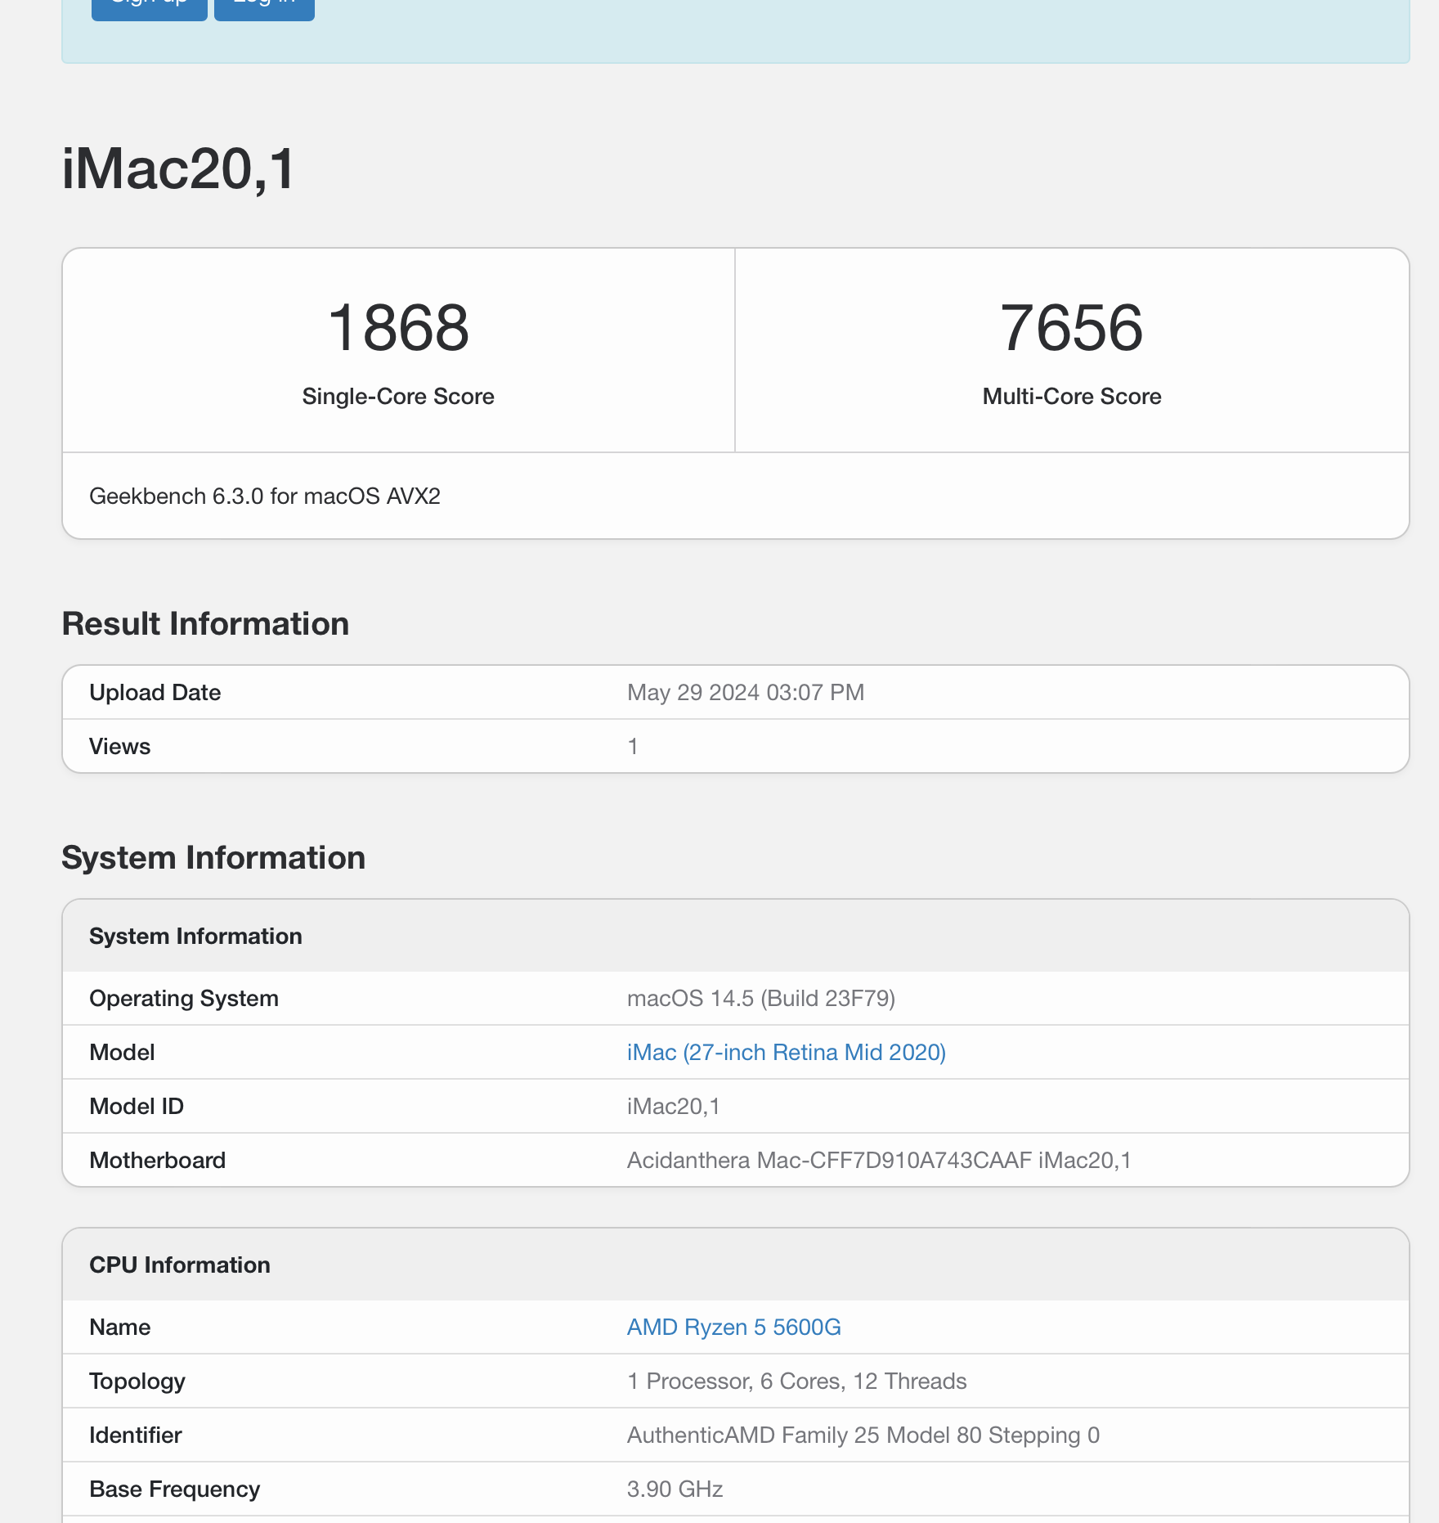1439x1523 pixels.
Task: Click the Base Frequency label
Action: (175, 1489)
